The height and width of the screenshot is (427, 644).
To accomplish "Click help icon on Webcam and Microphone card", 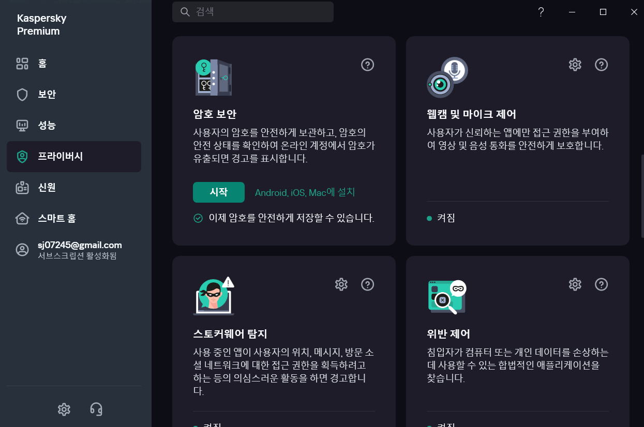I will pyautogui.click(x=601, y=65).
